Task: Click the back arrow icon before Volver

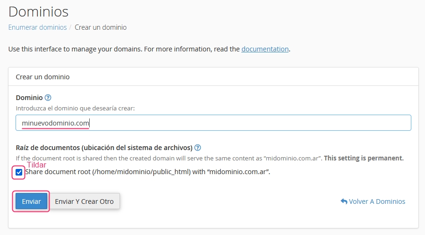Action: (344, 201)
